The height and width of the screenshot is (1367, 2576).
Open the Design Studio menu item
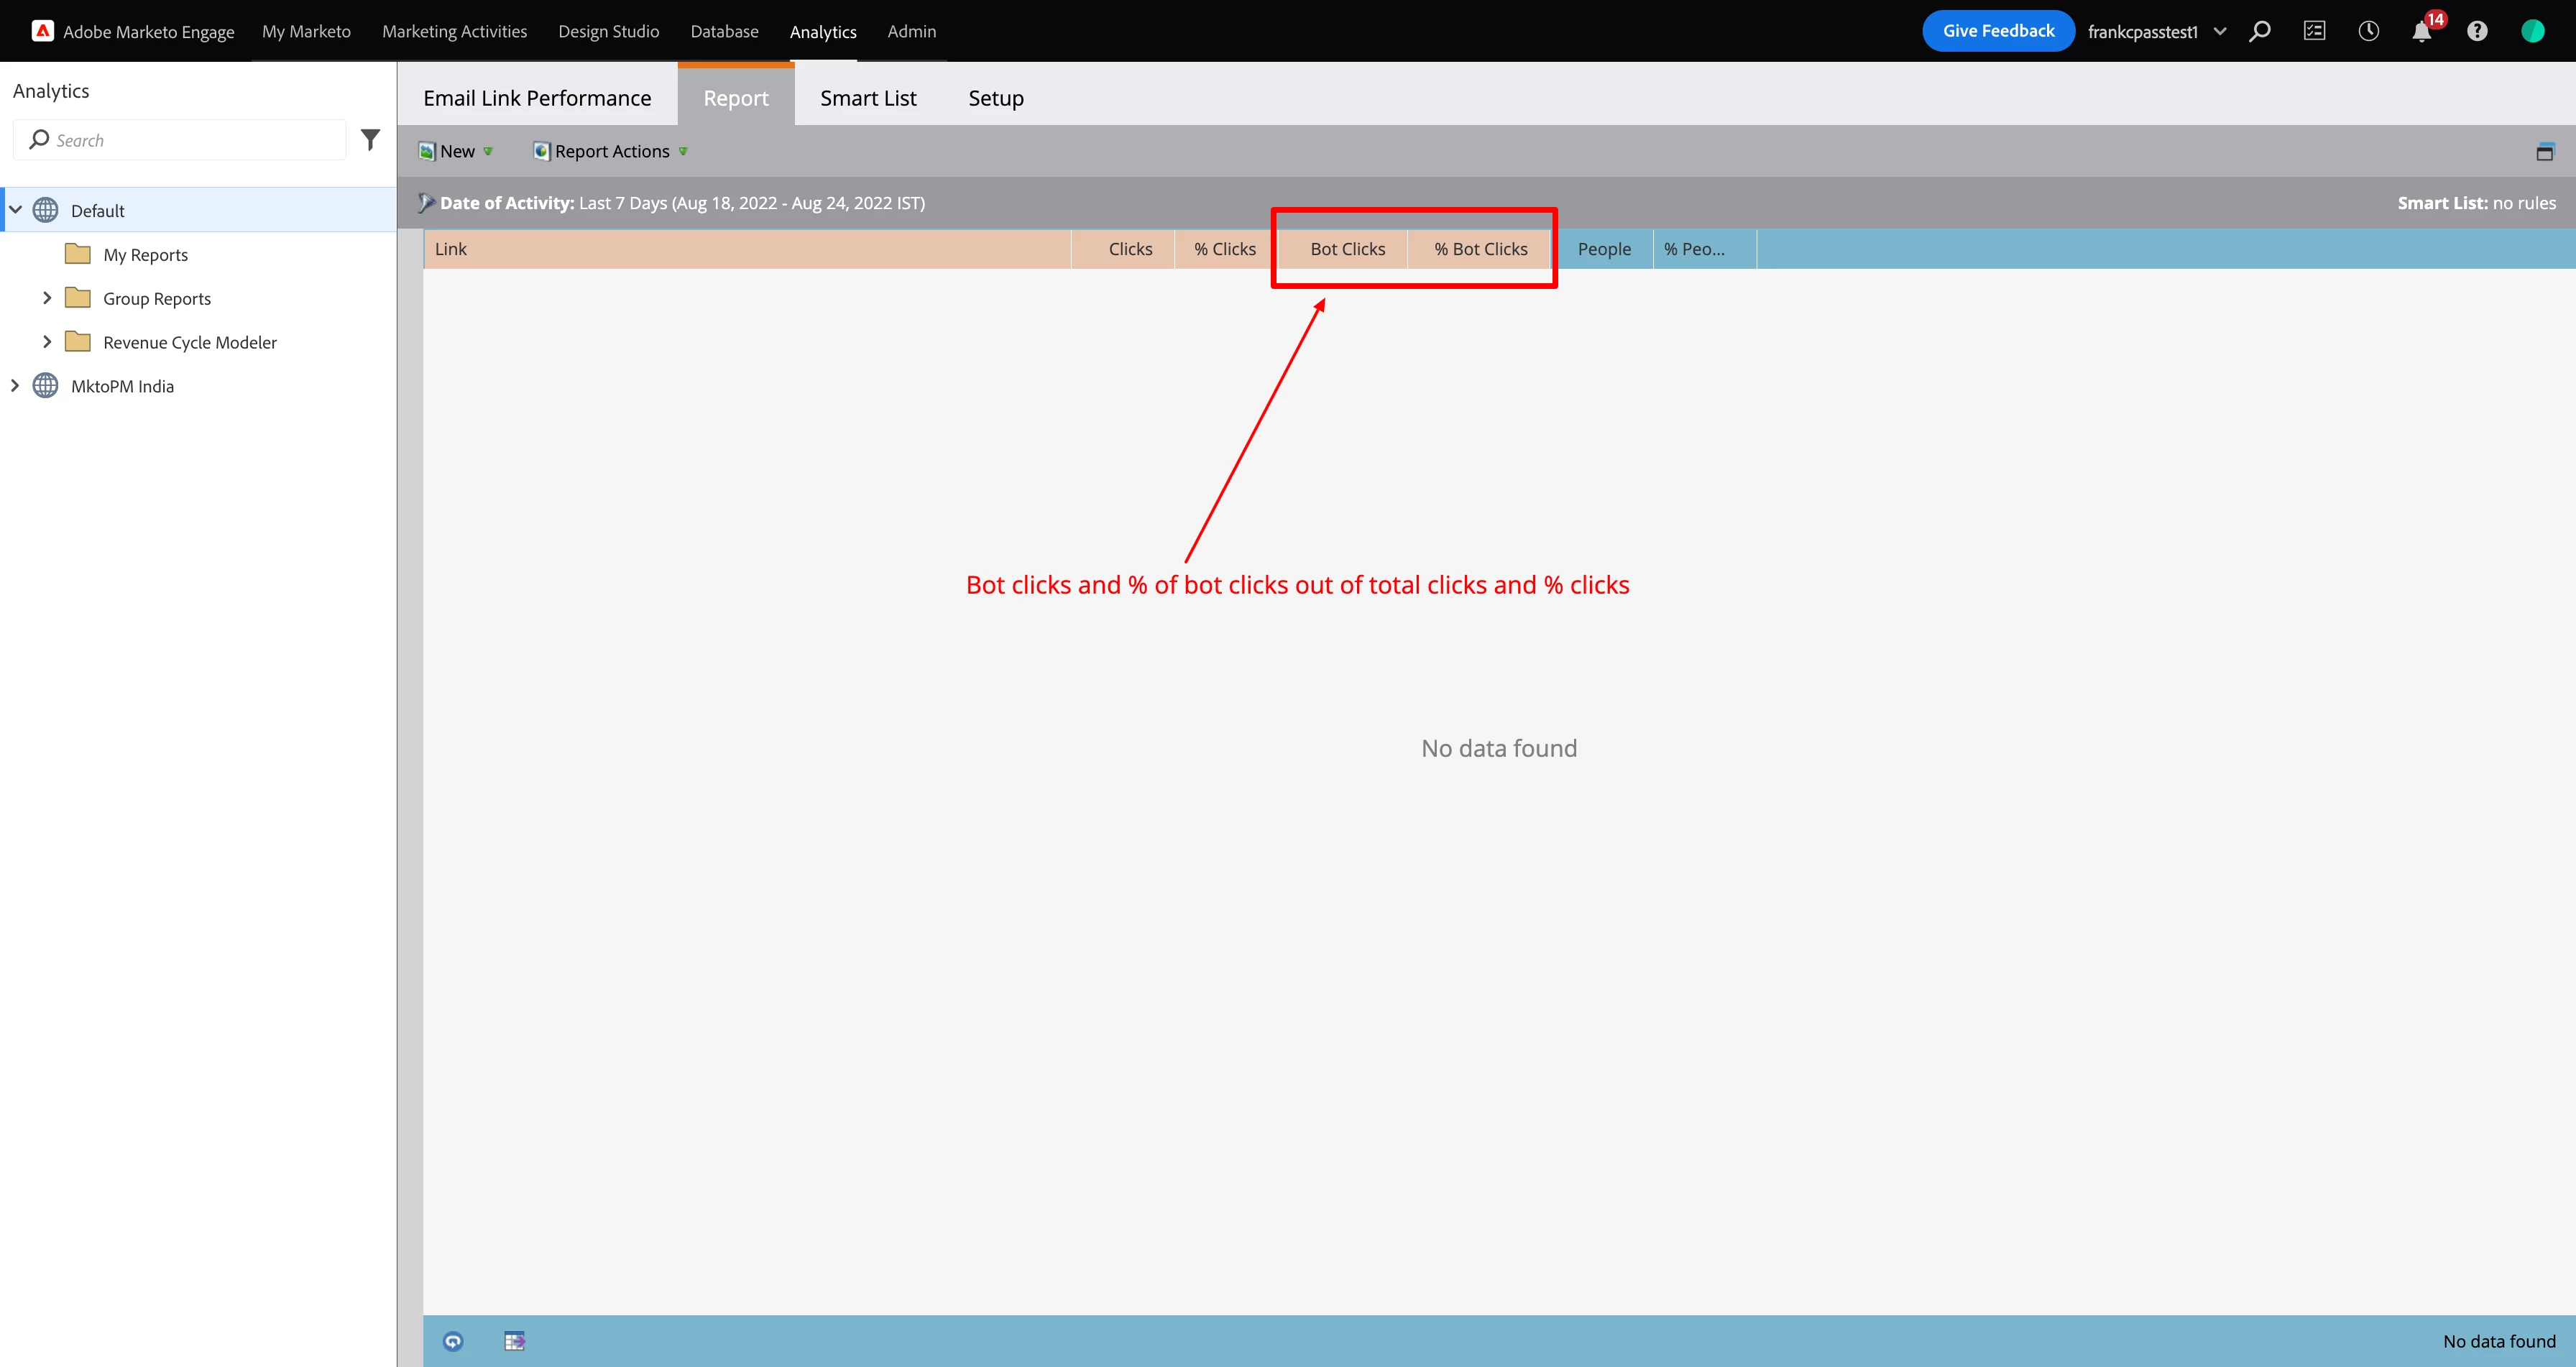pyautogui.click(x=608, y=32)
